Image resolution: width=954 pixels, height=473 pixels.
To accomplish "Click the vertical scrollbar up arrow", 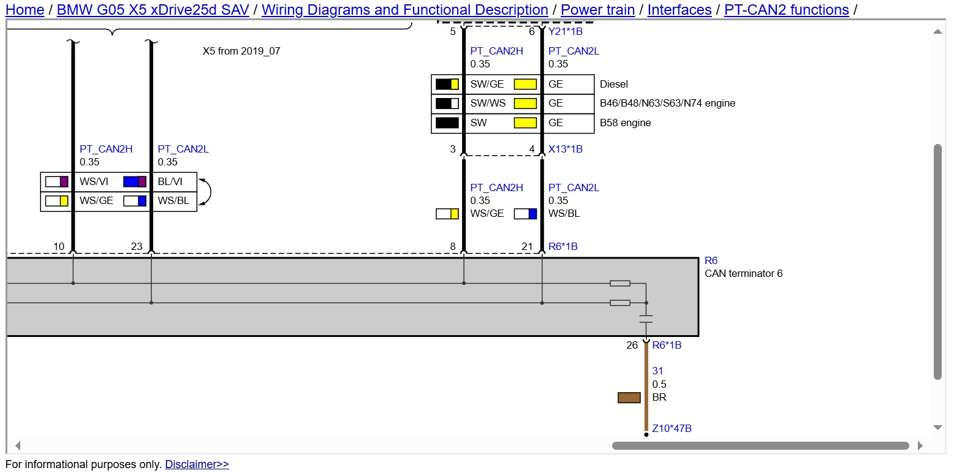I will tap(937, 31).
